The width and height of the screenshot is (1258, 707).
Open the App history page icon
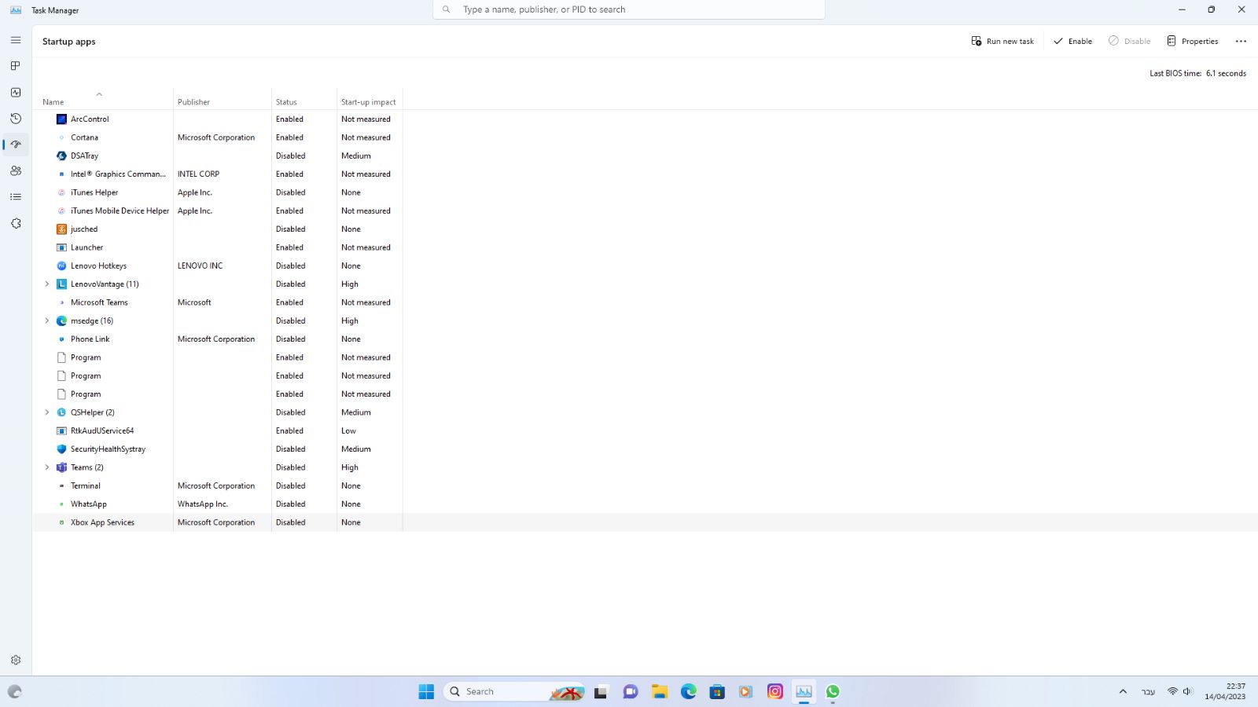16,119
